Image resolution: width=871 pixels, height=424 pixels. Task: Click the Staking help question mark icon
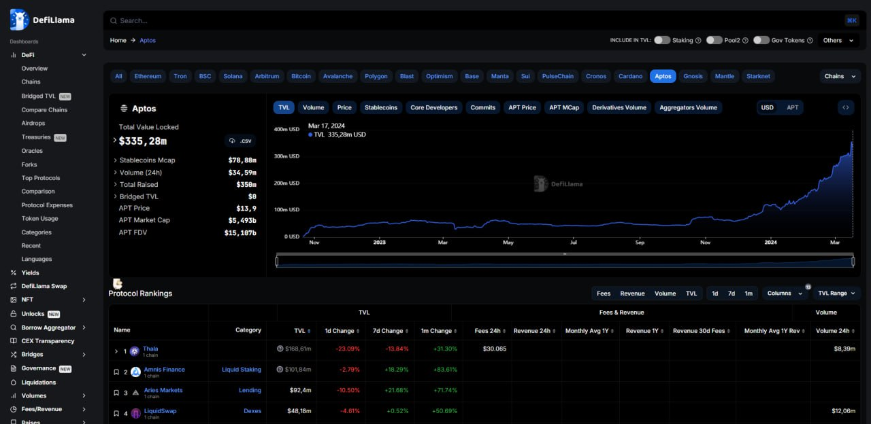698,40
